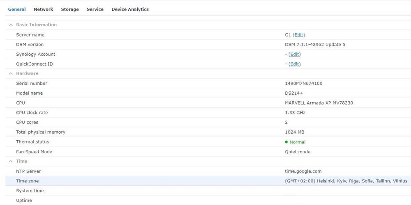The image size is (411, 205).
Task: Click the 1.33 GHz clock rate value
Action: pyautogui.click(x=295, y=113)
